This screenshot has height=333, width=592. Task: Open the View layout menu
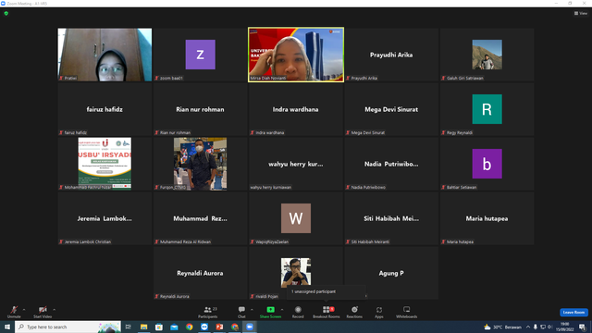point(581,13)
